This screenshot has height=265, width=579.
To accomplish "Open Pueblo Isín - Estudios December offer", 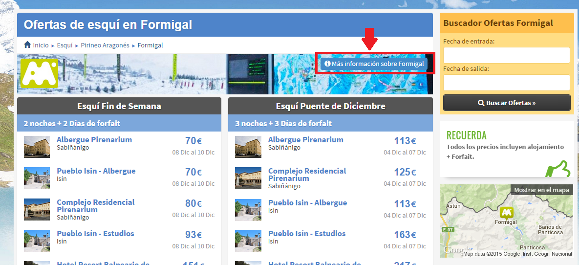I will coord(307,234).
